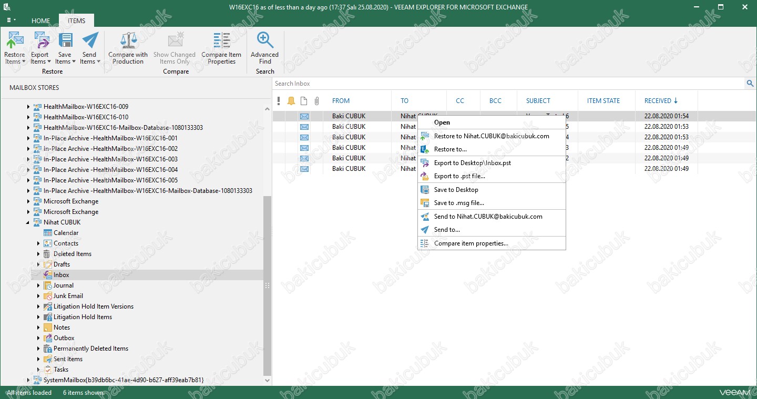The width and height of the screenshot is (757, 399).
Task: Select the Calendar folder icon
Action: (48, 233)
